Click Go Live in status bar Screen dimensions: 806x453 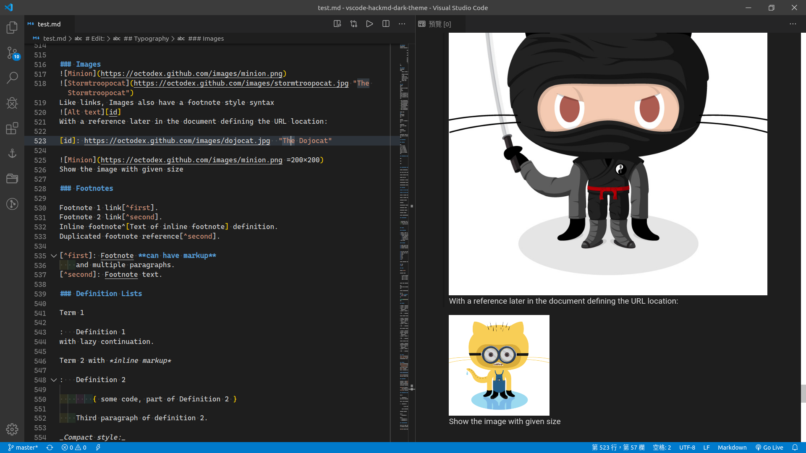[x=769, y=448]
